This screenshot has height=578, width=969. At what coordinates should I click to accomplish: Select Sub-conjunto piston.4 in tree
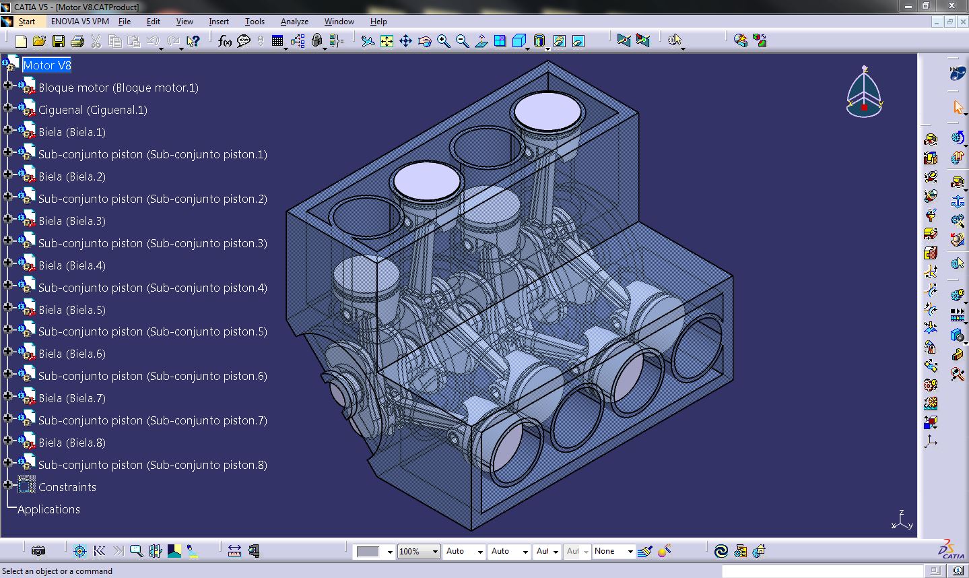tap(153, 288)
